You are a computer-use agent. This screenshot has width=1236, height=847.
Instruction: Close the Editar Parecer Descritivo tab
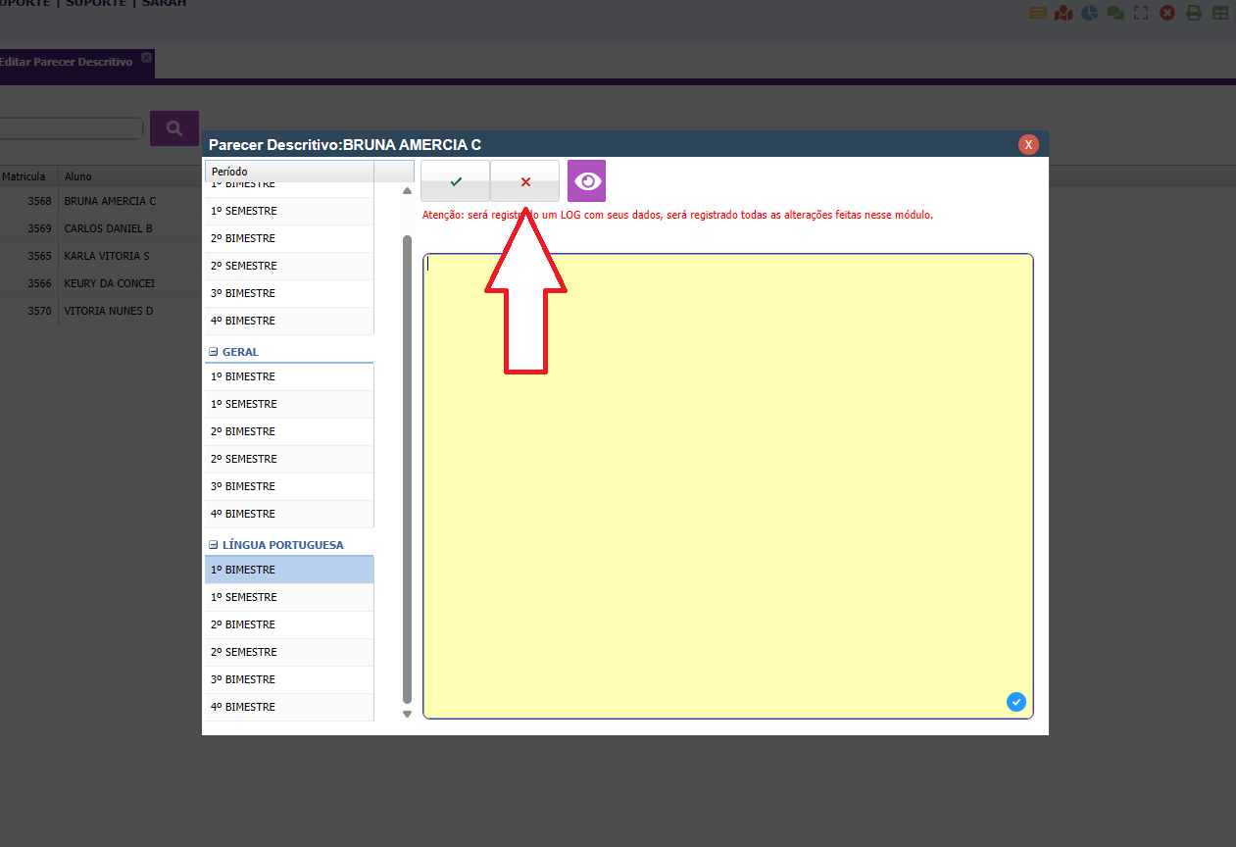[146, 57]
